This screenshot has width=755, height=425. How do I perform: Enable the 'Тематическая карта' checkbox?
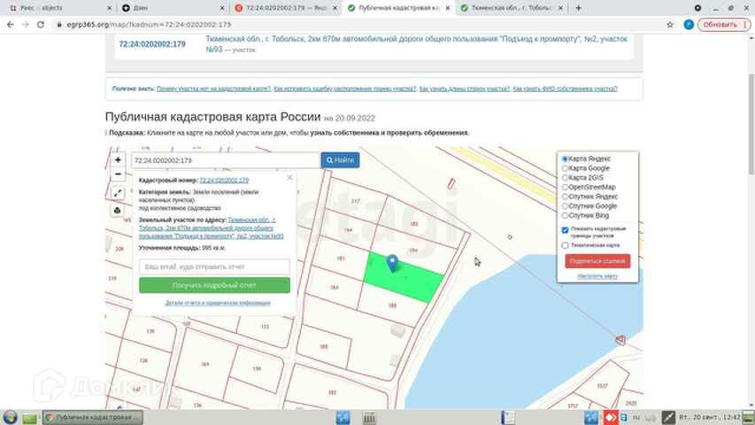click(566, 245)
